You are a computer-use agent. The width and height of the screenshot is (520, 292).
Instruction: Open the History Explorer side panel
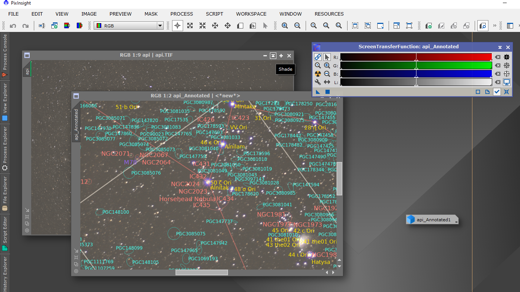point(5,273)
